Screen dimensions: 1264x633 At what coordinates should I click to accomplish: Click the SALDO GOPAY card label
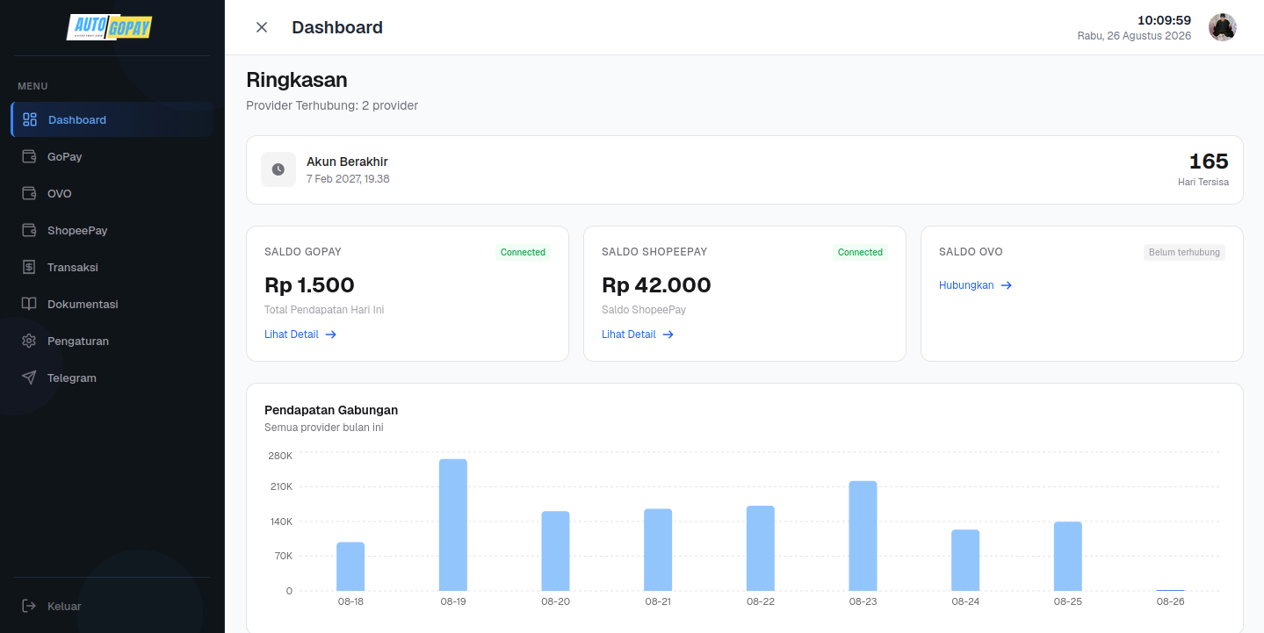[x=303, y=252]
